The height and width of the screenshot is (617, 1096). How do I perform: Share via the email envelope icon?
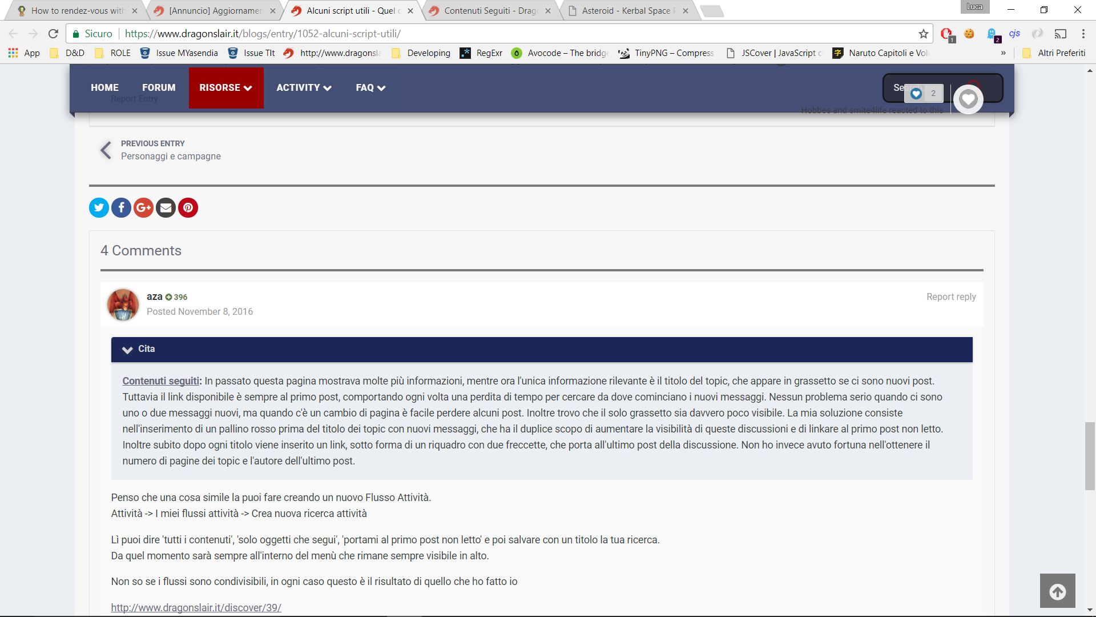166,208
